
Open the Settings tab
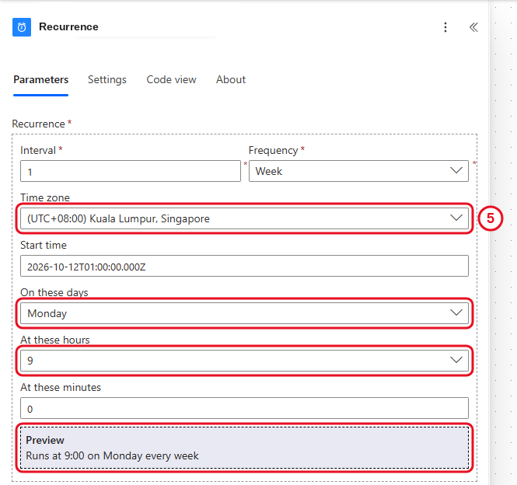click(107, 79)
